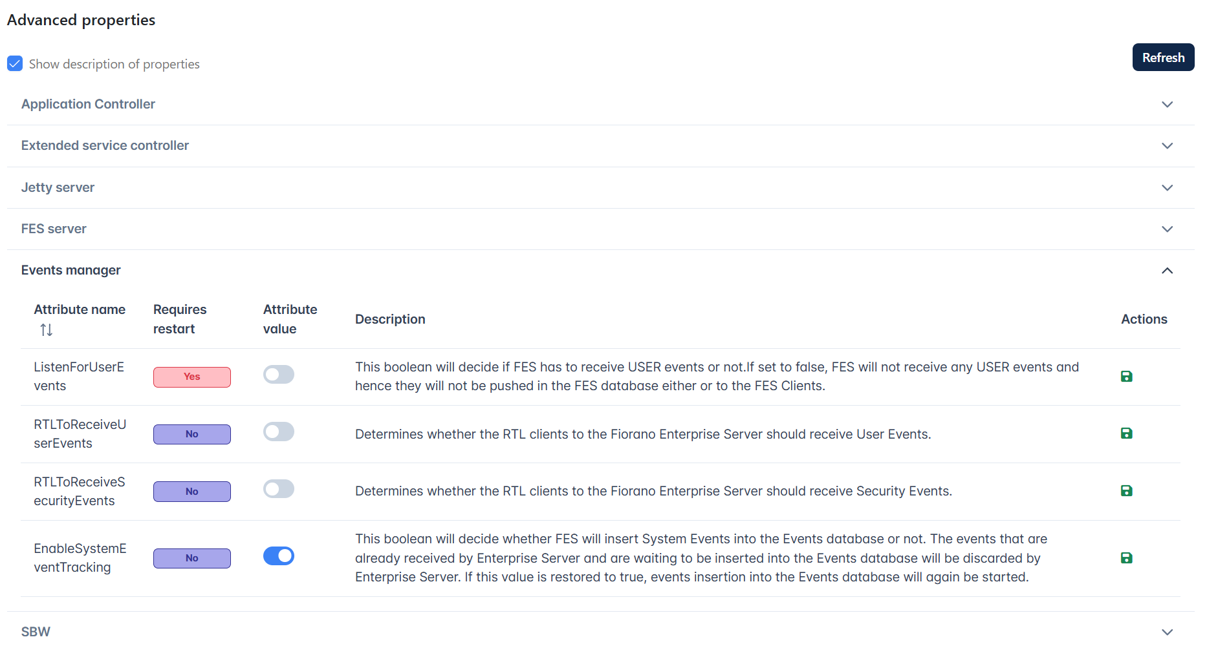
Task: Enable RTLToReceiveSecurityEvents toggle
Action: (279, 489)
